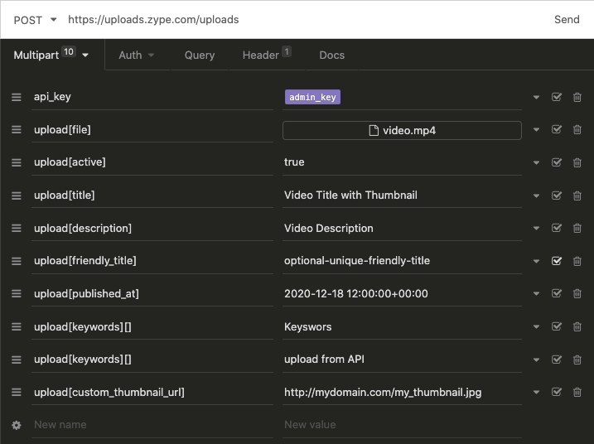Toggle the upload[custom_thumbnail_url] row checkbox
The width and height of the screenshot is (594, 444).
[557, 392]
